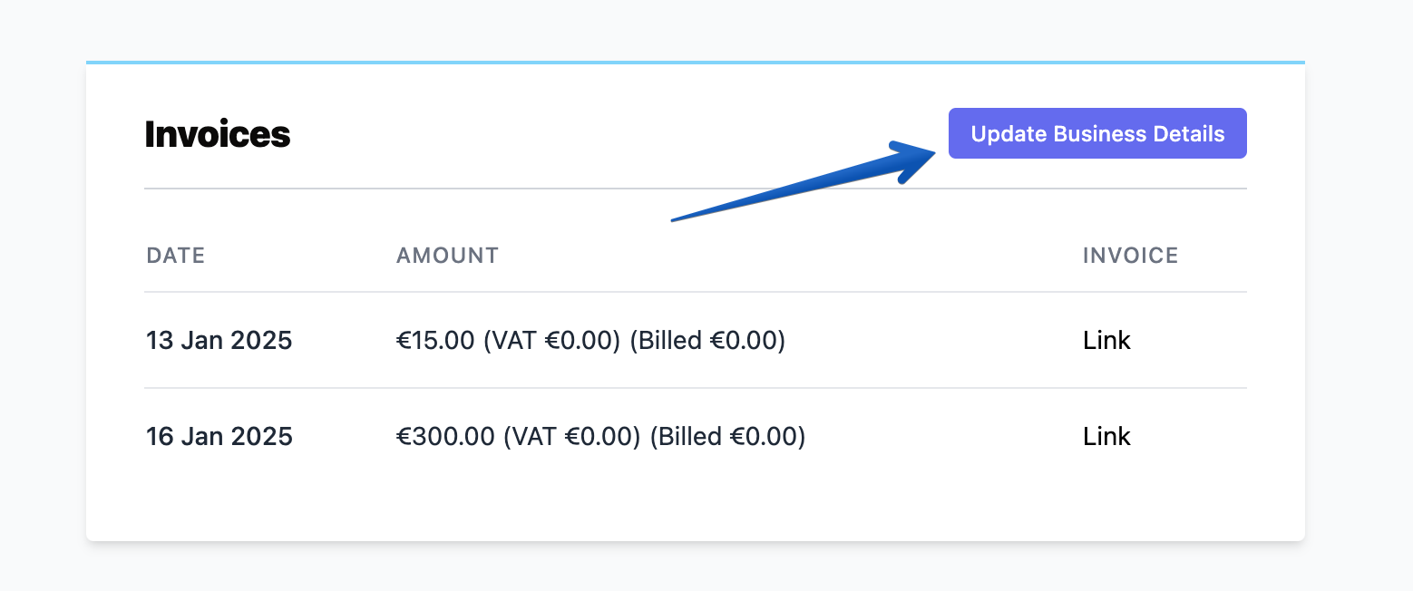Select the 16 Jan 2025 date cell
Image resolution: width=1413 pixels, height=591 pixels.
click(219, 436)
